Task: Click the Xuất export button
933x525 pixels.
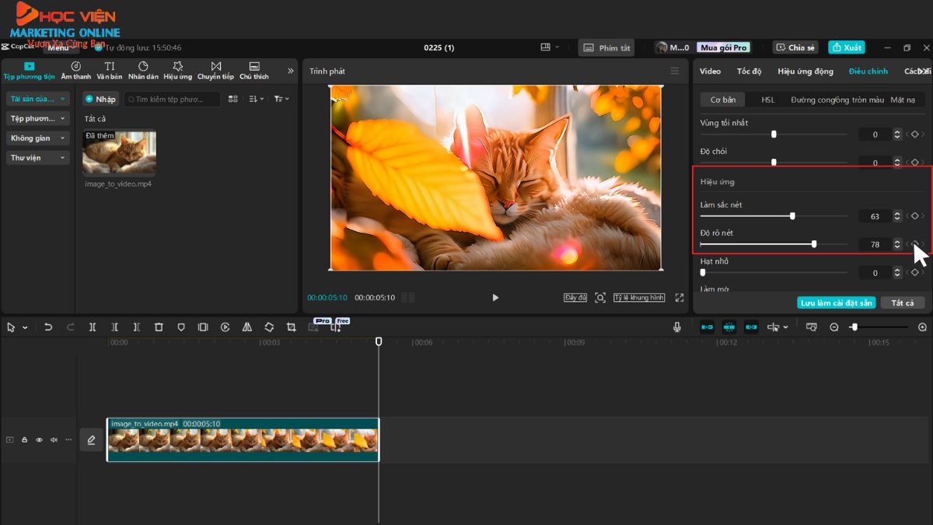Action: click(x=847, y=47)
